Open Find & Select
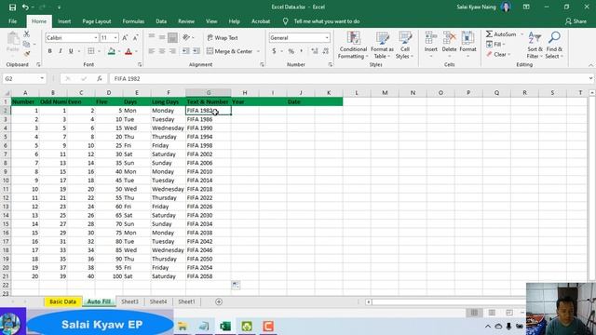This screenshot has width=596, height=335. point(554,46)
